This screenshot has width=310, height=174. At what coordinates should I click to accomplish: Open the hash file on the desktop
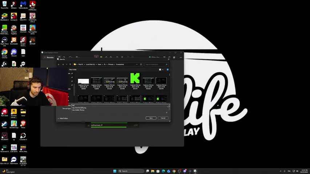coord(23,53)
